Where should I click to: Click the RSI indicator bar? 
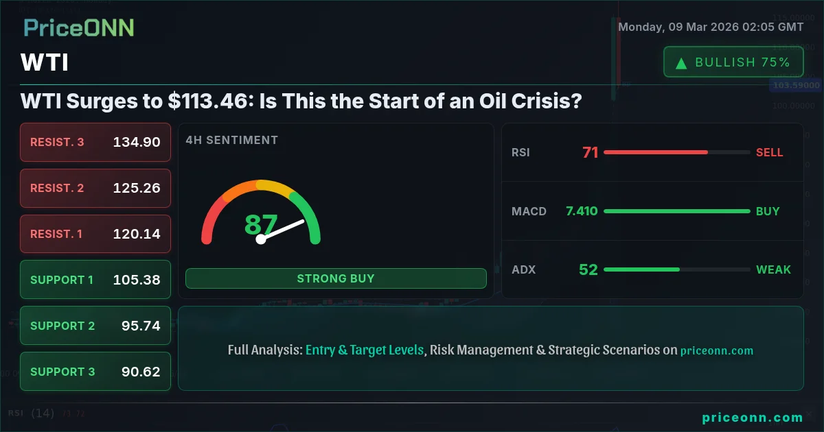point(677,152)
